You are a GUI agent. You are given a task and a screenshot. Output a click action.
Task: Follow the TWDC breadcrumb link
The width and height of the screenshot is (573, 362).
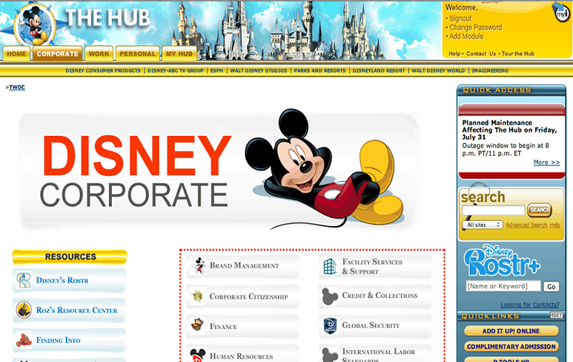[16, 87]
